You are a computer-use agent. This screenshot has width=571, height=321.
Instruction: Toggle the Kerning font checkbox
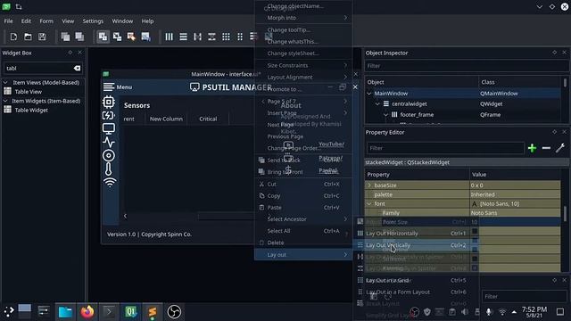pyautogui.click(x=475, y=267)
